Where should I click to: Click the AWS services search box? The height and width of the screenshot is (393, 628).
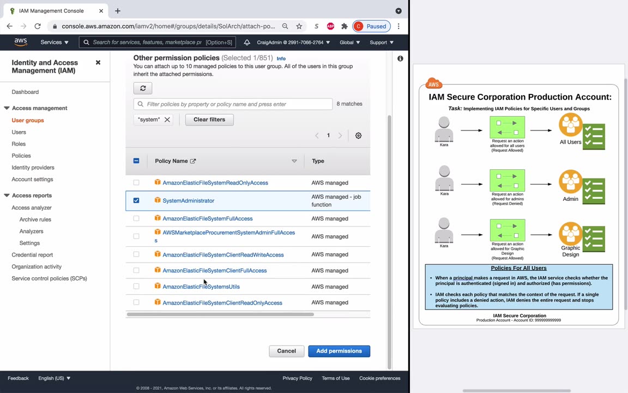tap(158, 42)
